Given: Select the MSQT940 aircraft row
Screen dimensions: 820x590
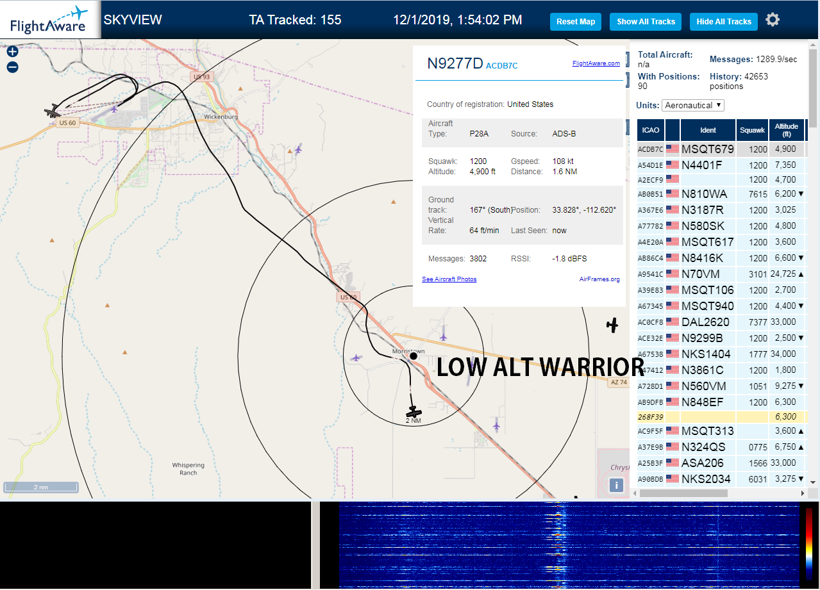Looking at the screenshot, I should pyautogui.click(x=721, y=306).
